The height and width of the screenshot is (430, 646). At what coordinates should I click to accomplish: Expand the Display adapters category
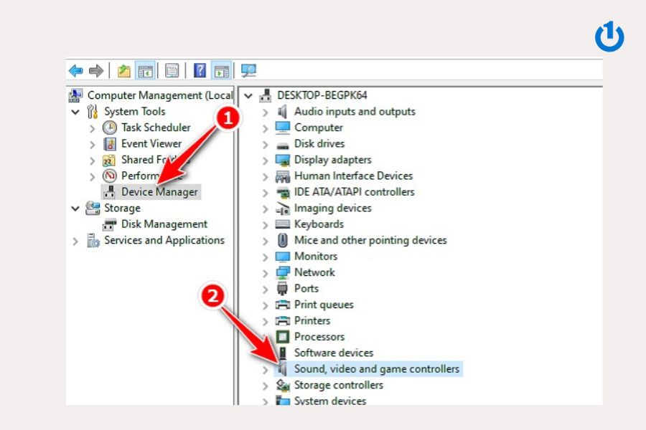[x=266, y=161]
